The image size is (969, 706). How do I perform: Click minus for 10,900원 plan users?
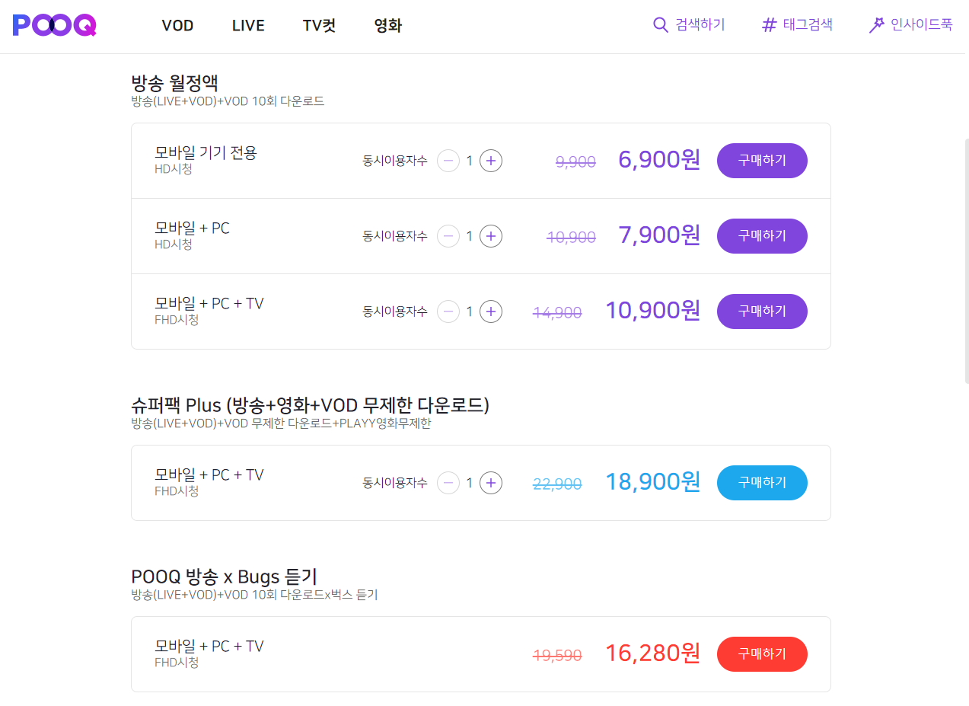click(x=448, y=311)
